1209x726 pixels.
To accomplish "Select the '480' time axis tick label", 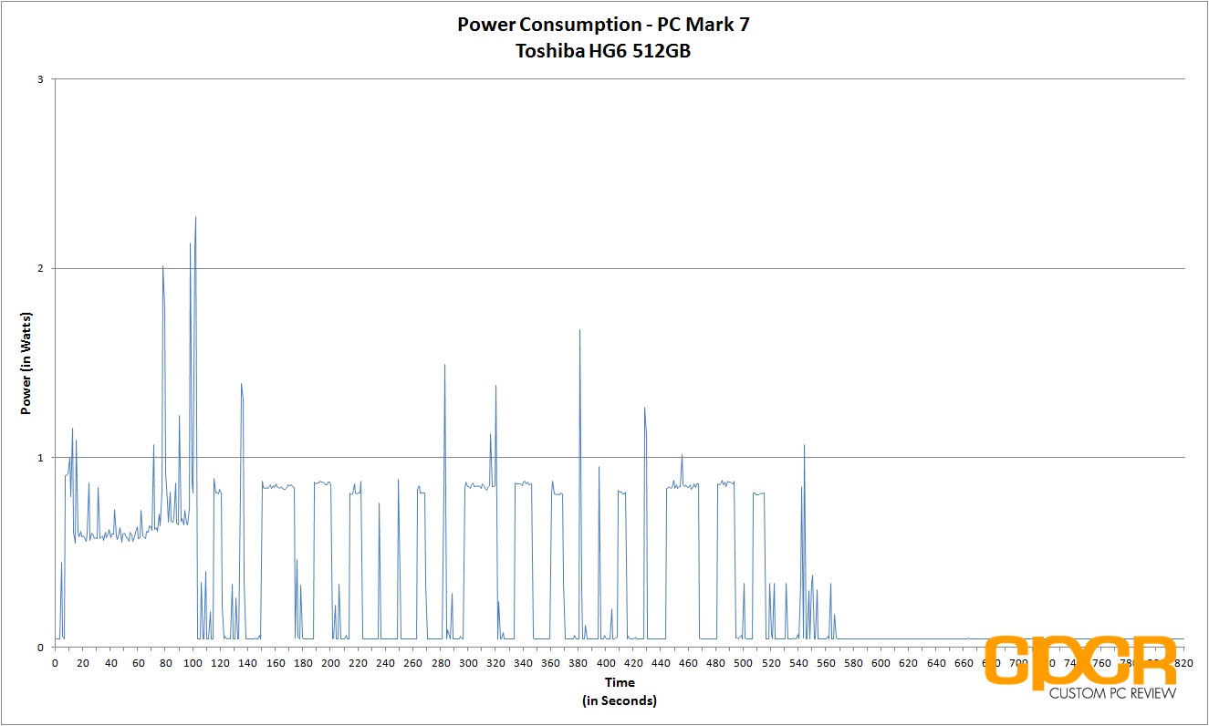I will (x=716, y=663).
